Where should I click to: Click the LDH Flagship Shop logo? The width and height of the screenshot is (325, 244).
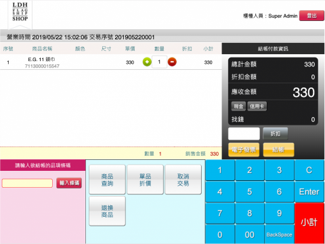click(20, 12)
